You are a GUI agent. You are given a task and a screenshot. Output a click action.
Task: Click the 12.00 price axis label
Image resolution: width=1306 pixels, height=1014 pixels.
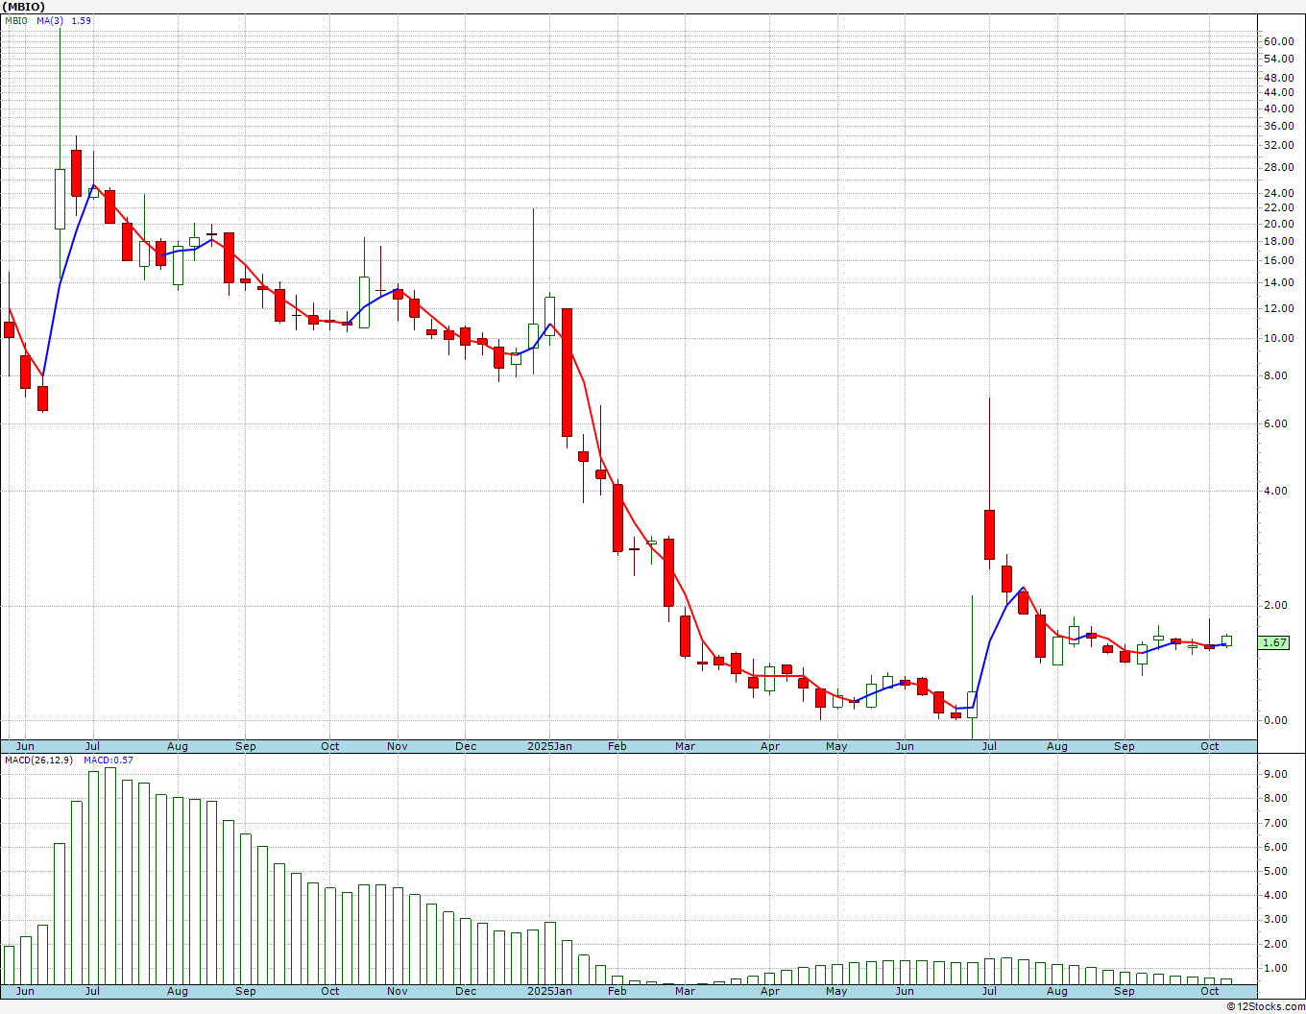(1278, 308)
